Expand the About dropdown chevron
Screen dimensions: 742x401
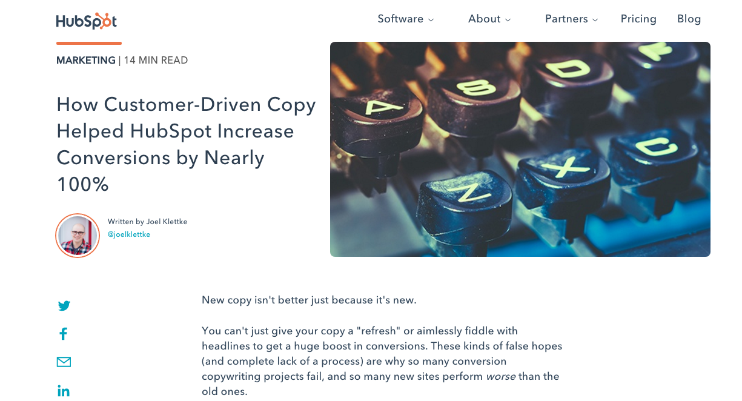click(508, 20)
